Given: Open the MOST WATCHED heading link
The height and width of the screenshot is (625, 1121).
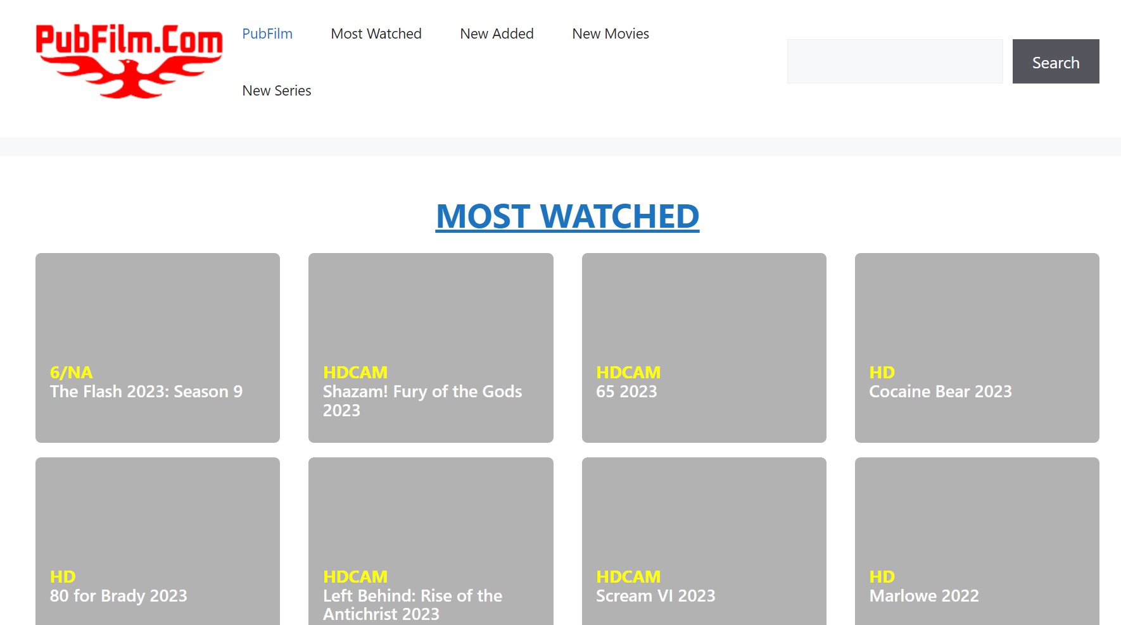Looking at the screenshot, I should click(567, 216).
